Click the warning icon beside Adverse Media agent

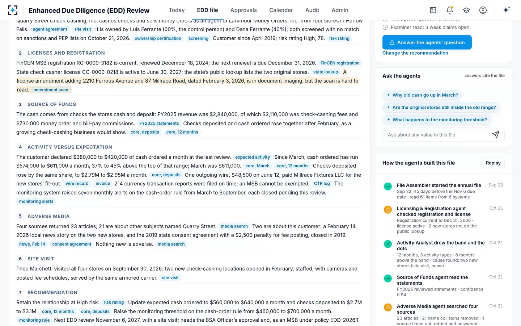(388, 307)
